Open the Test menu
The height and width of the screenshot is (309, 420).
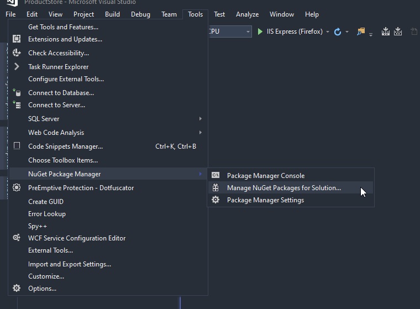[x=219, y=14]
